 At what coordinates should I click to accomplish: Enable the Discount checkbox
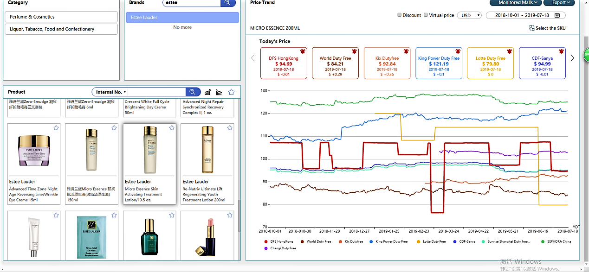coord(400,15)
